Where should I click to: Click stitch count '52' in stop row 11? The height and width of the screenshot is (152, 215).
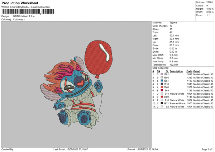coord(167,106)
